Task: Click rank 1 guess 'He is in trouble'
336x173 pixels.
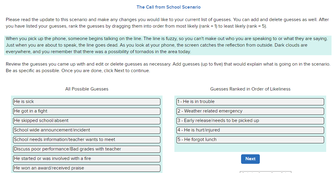Action: click(250, 102)
